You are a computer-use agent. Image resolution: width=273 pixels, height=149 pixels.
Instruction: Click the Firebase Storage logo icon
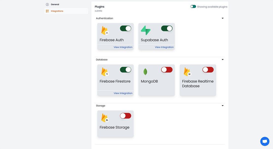[x=105, y=118]
